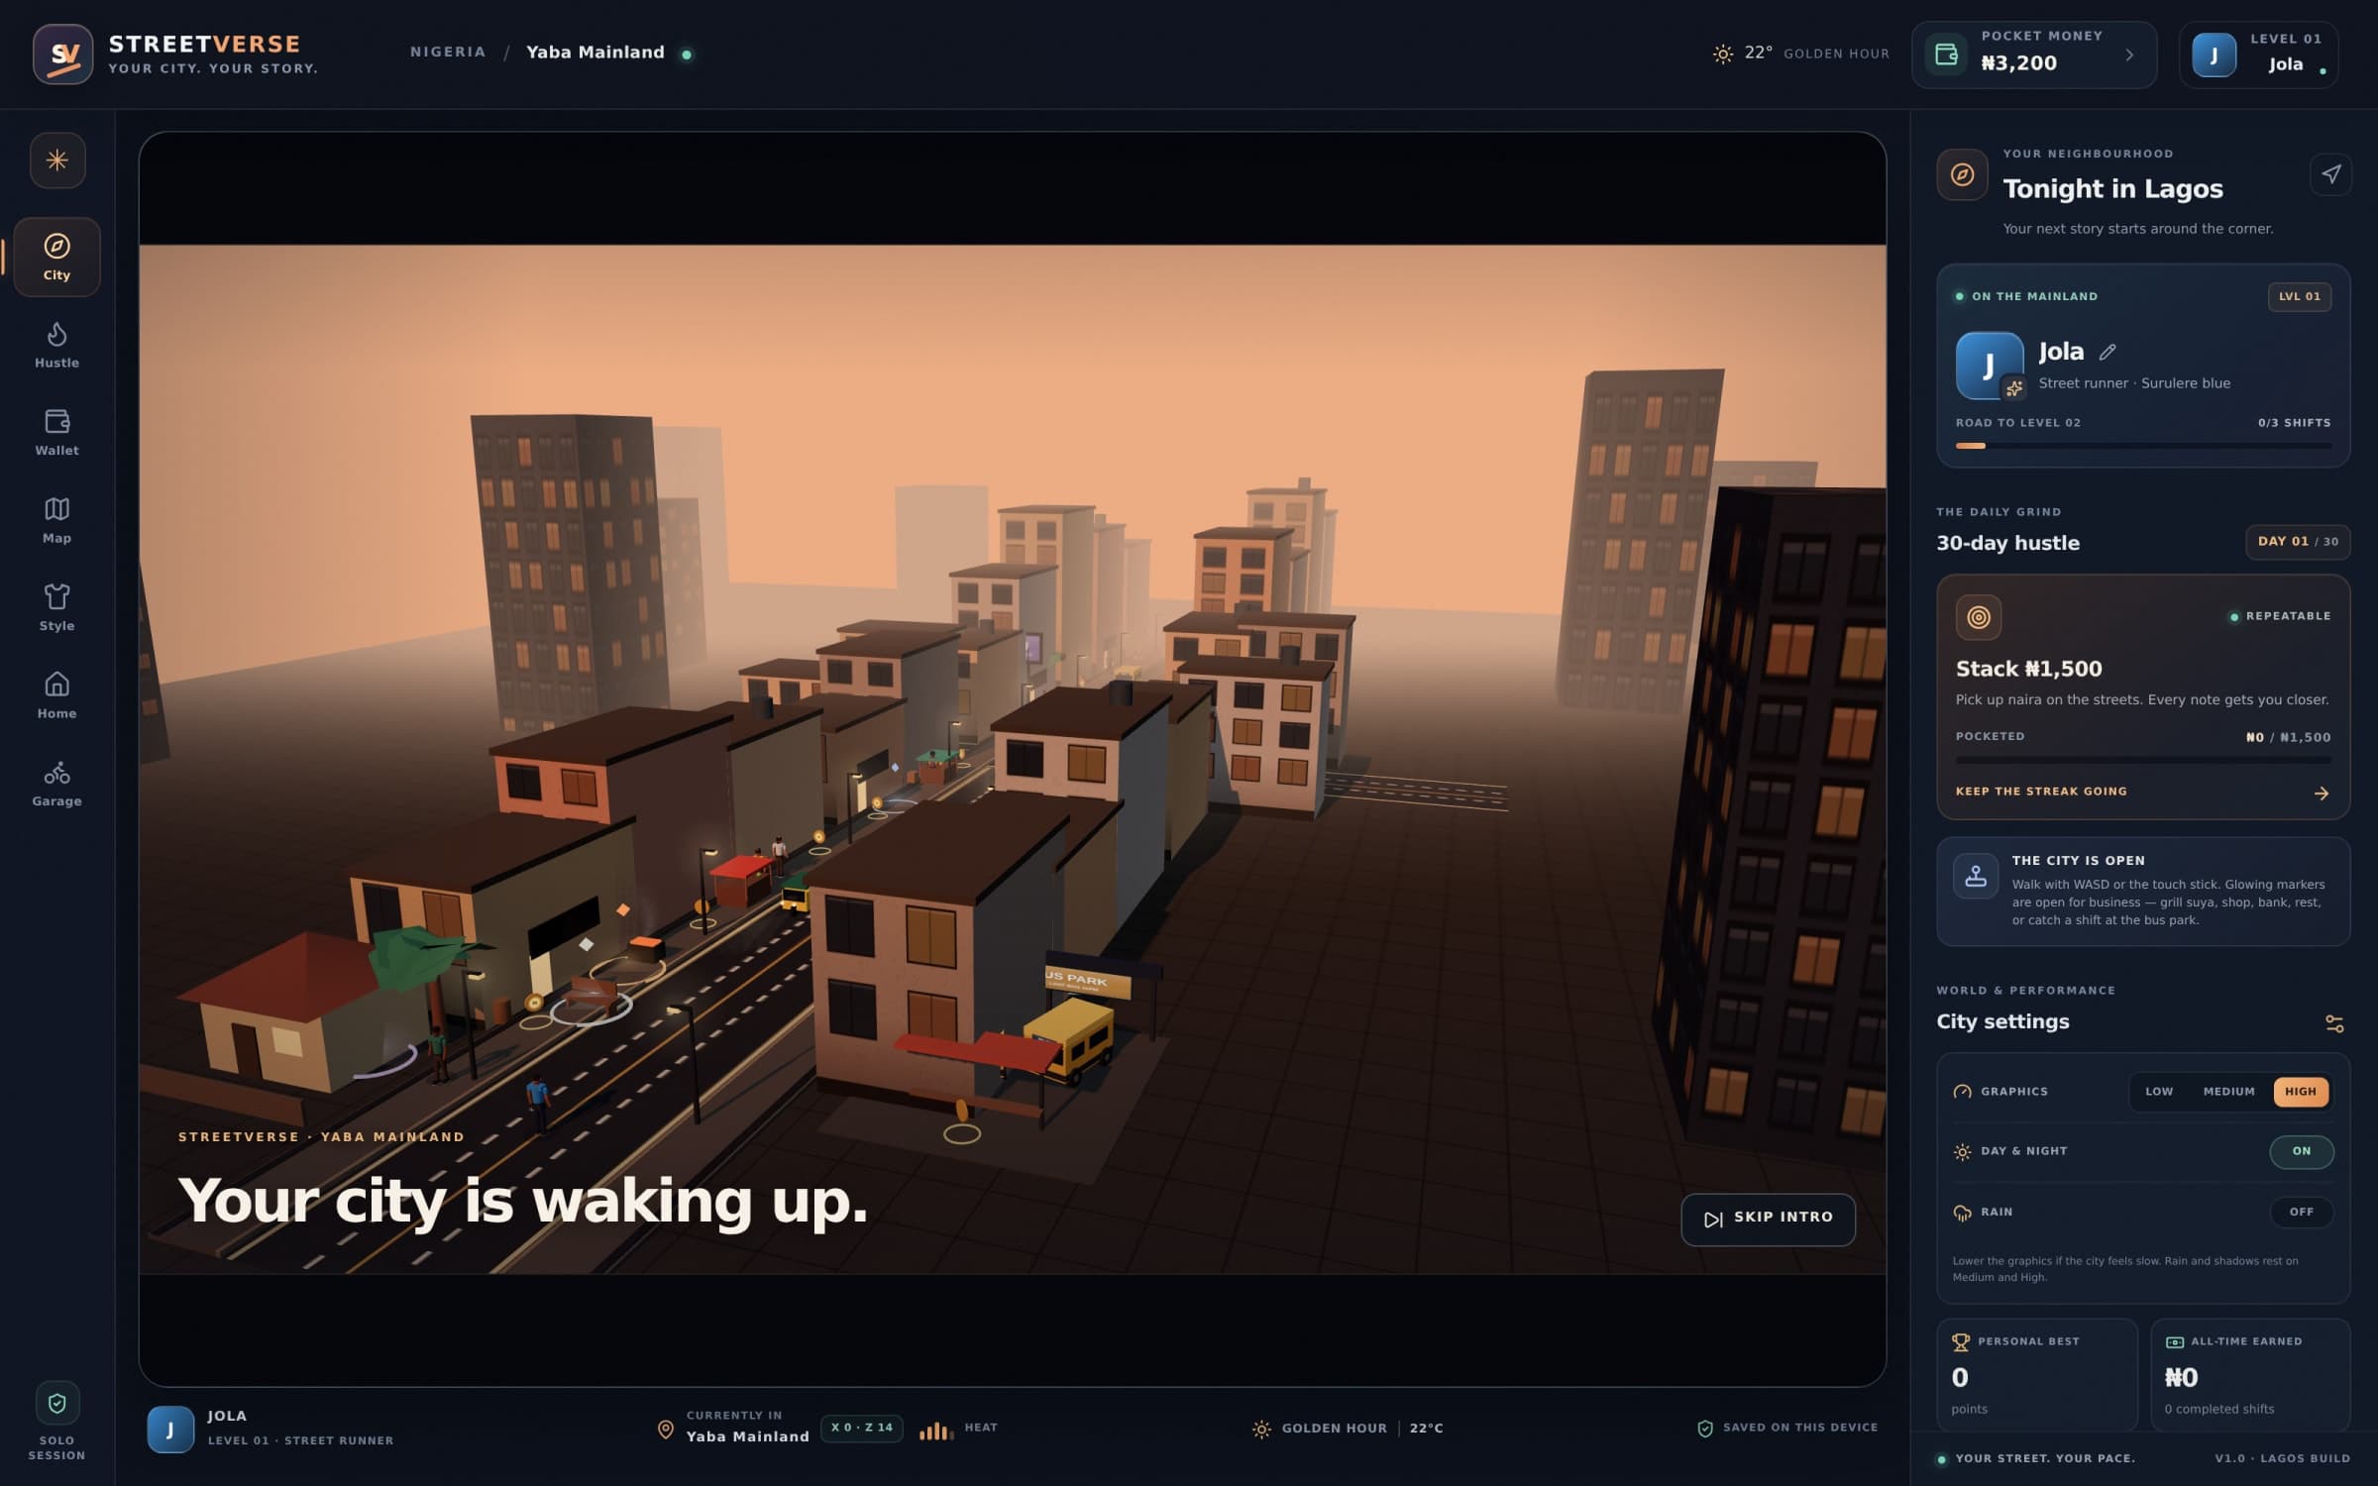Viewport: 2378px width, 1486px height.
Task: Open the Hustle section in sidebar
Action: click(56, 345)
